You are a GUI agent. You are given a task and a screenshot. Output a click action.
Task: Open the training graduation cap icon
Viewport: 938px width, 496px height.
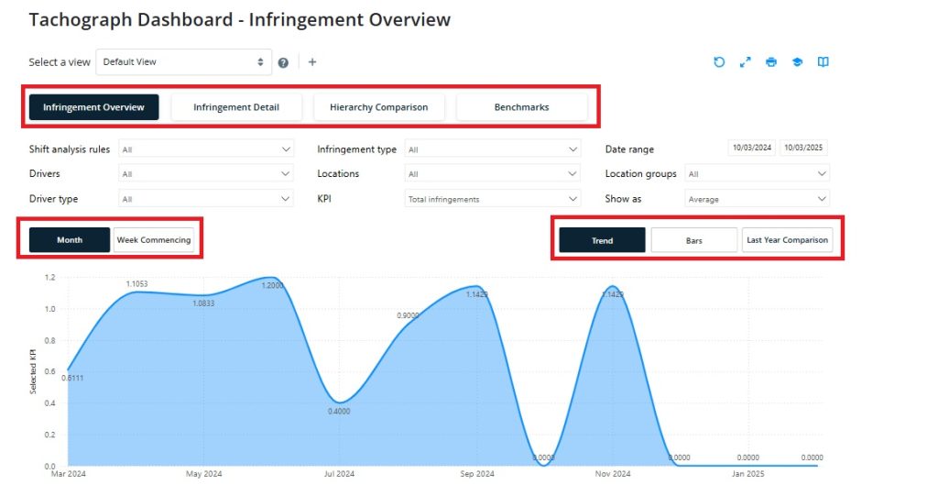(x=797, y=61)
